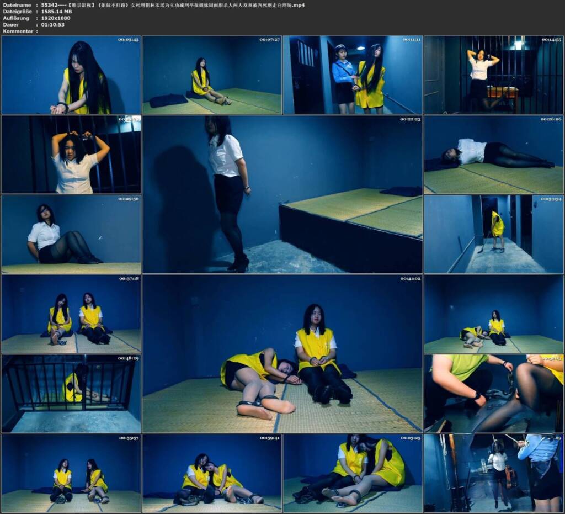
Task: Open the thumbnail stamped 00:29:50
Action: (x=71, y=234)
